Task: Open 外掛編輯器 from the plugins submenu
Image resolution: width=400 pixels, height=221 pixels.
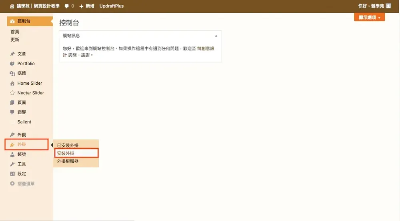Action: [68, 161]
